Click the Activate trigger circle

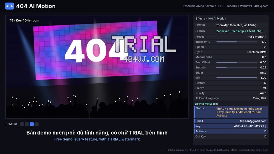click(x=265, y=131)
